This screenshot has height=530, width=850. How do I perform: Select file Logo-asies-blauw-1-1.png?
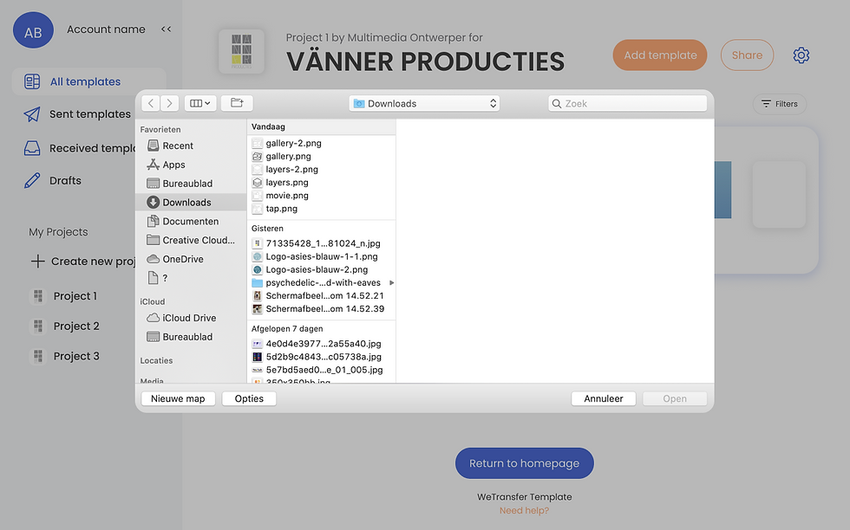[x=322, y=256]
